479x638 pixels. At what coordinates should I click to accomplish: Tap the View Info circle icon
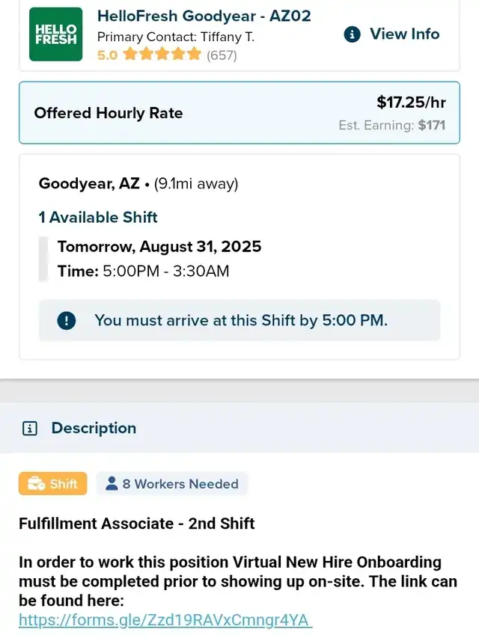[352, 34]
